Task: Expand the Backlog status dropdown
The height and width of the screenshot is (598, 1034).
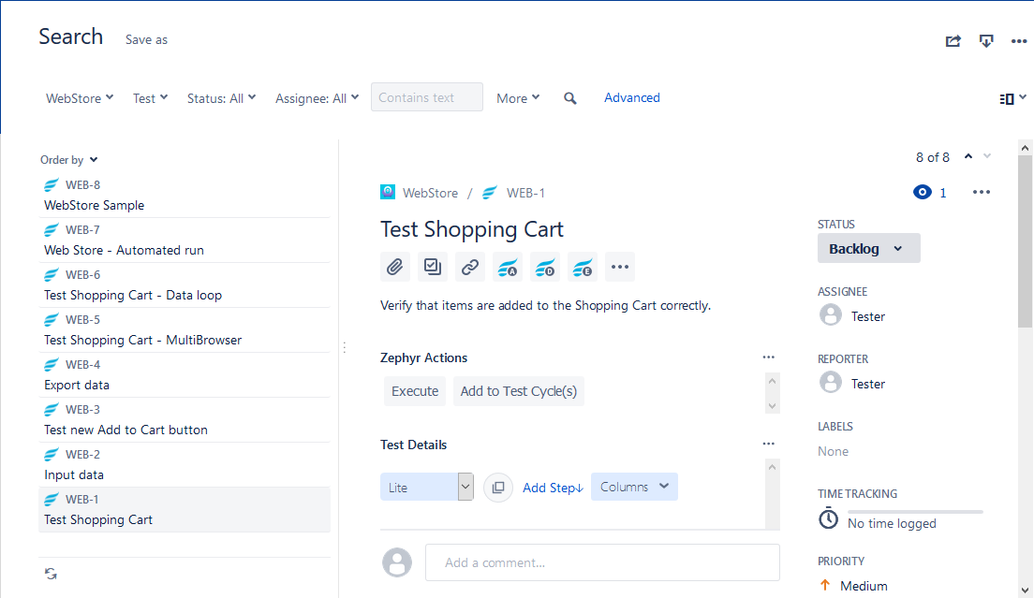Action: 868,248
